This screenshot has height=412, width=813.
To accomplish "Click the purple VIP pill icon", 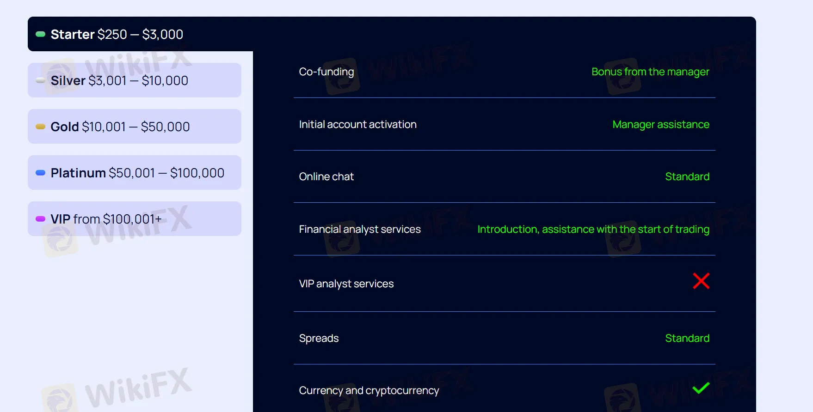I will [x=41, y=219].
